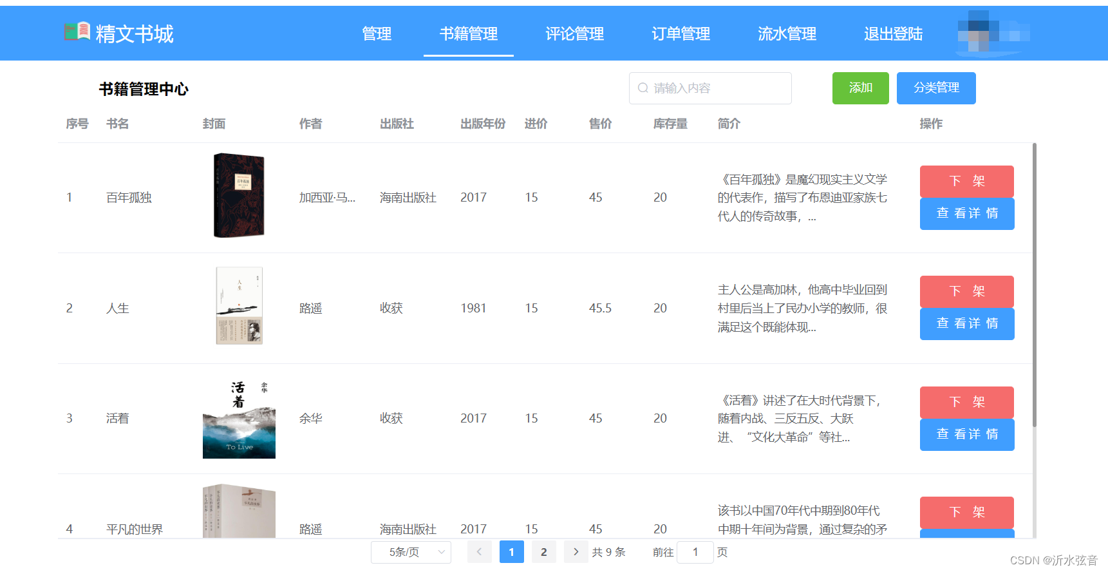Select the 书籍管理 tab

[x=469, y=33]
